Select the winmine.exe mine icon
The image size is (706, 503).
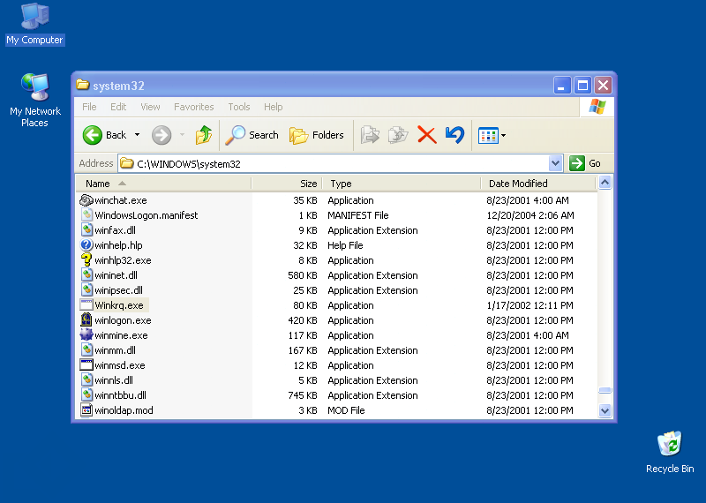86,335
